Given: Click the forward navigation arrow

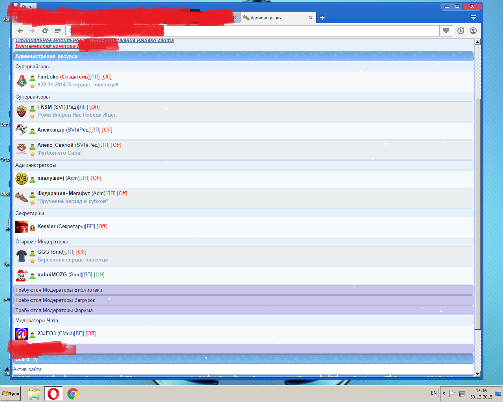Looking at the screenshot, I should coord(32,31).
